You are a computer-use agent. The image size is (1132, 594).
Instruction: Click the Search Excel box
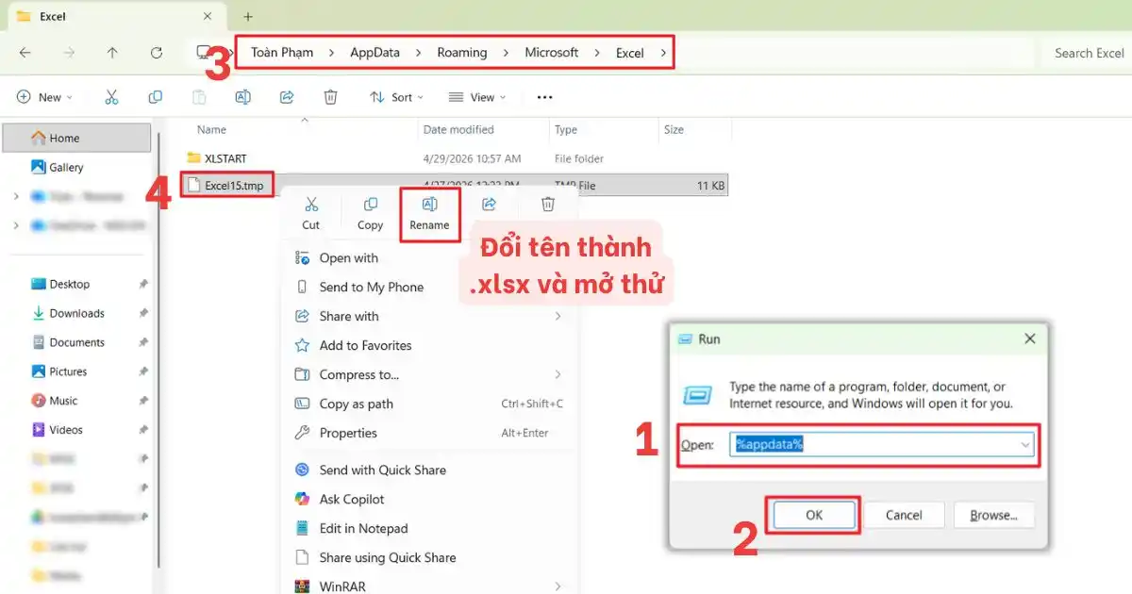[x=1085, y=53]
